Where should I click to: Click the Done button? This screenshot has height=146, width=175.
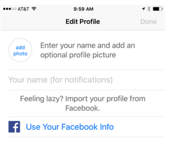pyautogui.click(x=149, y=22)
